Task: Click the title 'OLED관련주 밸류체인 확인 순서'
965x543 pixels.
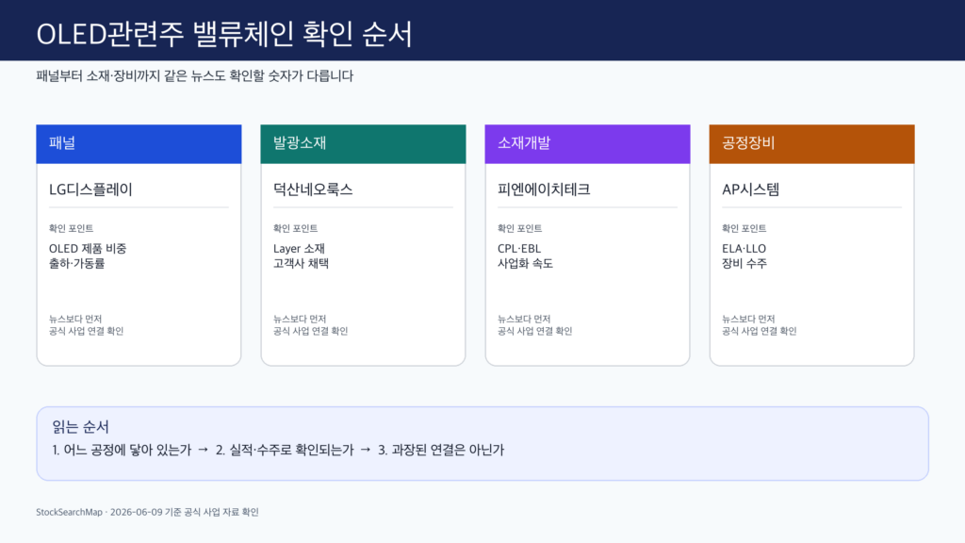Action: [224, 34]
